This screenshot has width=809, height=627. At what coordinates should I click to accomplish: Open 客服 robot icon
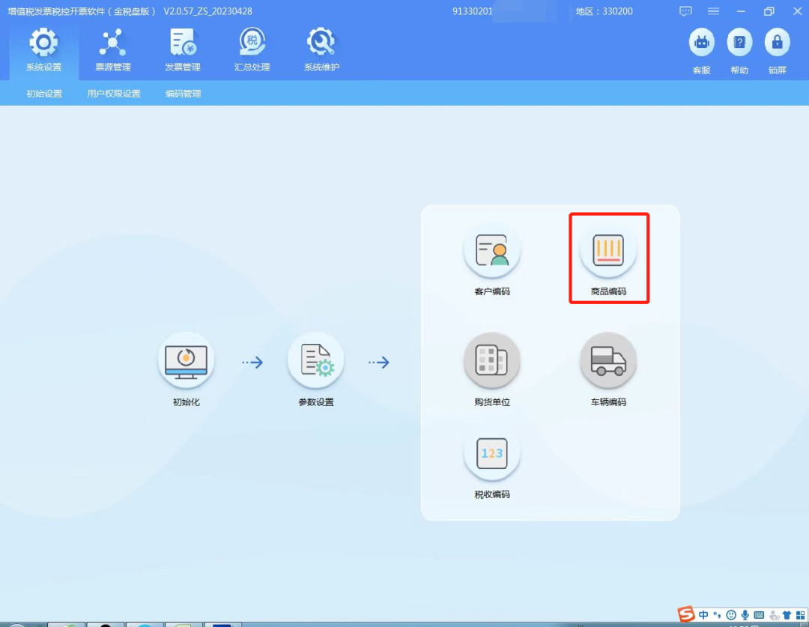tap(701, 43)
